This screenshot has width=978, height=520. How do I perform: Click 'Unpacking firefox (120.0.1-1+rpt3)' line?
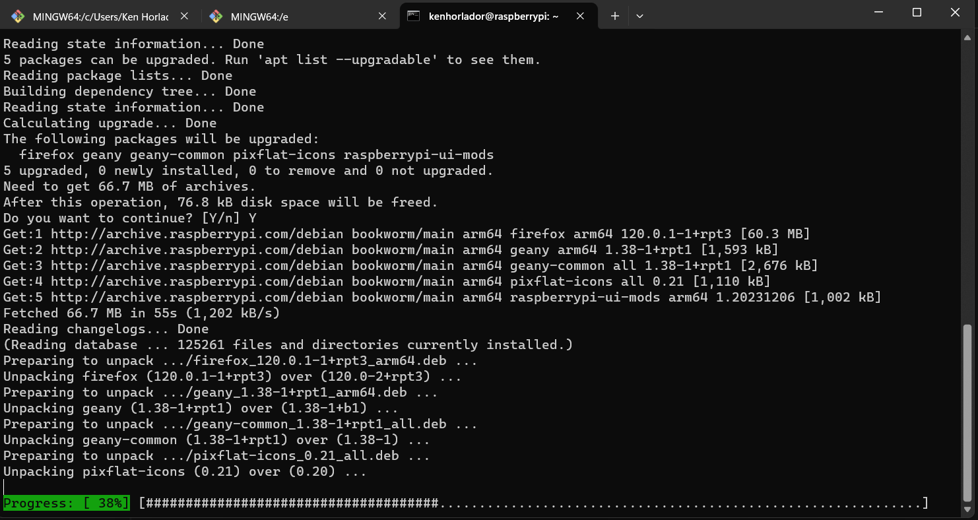tap(232, 377)
